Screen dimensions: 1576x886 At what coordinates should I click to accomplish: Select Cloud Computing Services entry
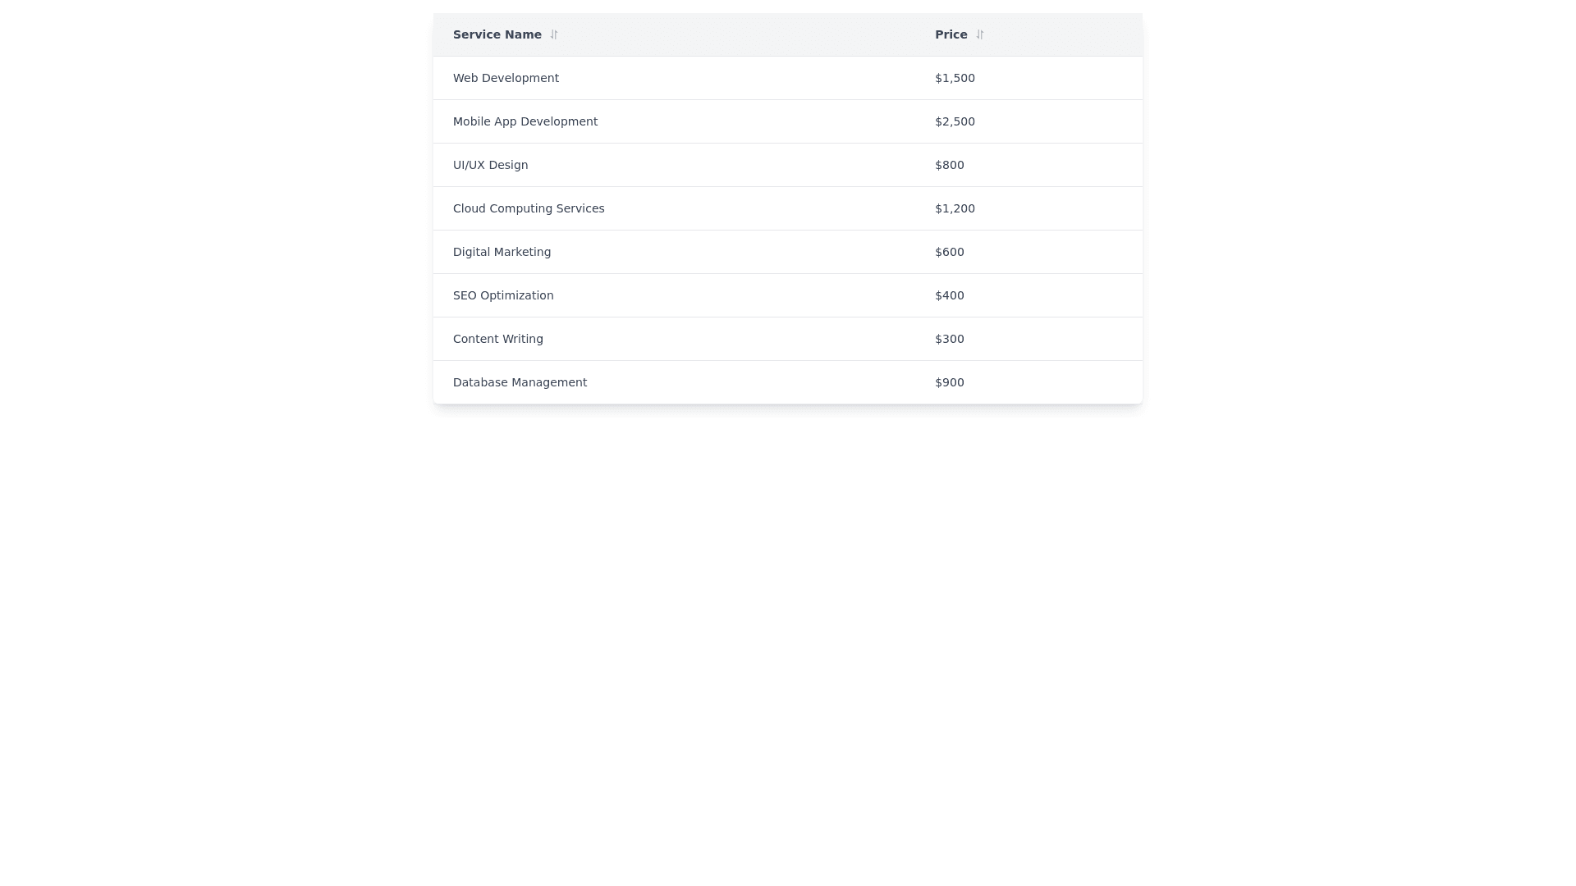[529, 208]
